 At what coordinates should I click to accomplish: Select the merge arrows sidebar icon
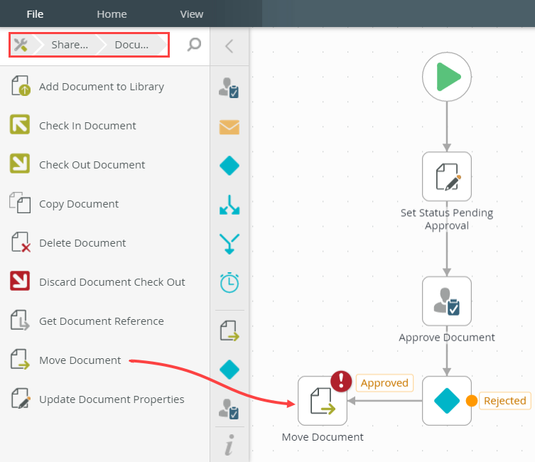(x=229, y=244)
